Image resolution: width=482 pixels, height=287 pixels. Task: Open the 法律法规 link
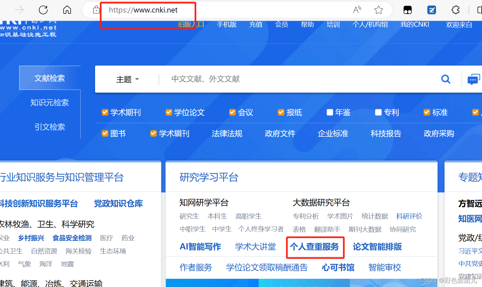[x=227, y=133]
